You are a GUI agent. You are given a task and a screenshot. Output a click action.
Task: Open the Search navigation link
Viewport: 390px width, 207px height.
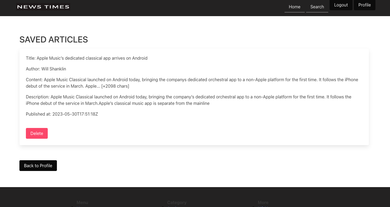click(x=317, y=7)
